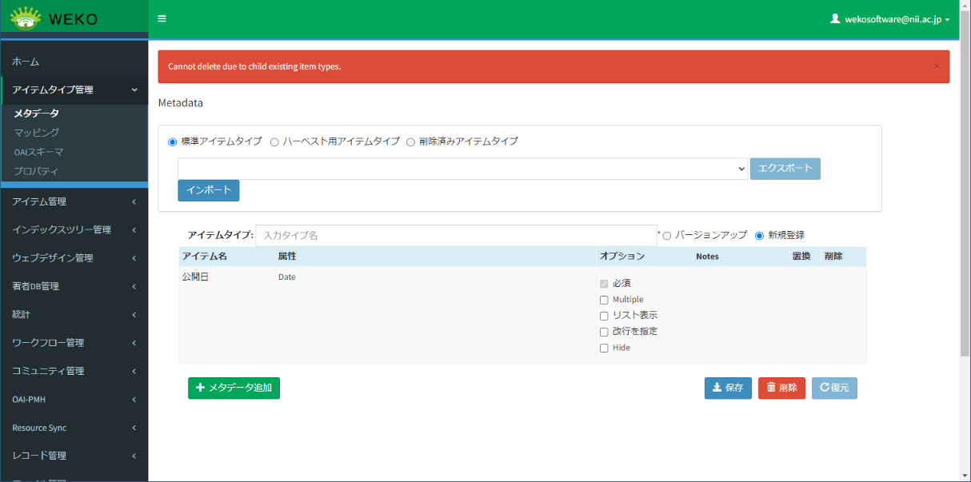Image resolution: width=971 pixels, height=482 pixels.
Task: Click the download icon on 保存 button
Action: (x=717, y=388)
